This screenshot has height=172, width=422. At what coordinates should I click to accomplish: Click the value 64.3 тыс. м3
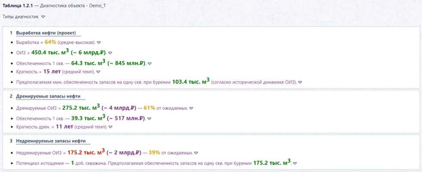point(88,63)
